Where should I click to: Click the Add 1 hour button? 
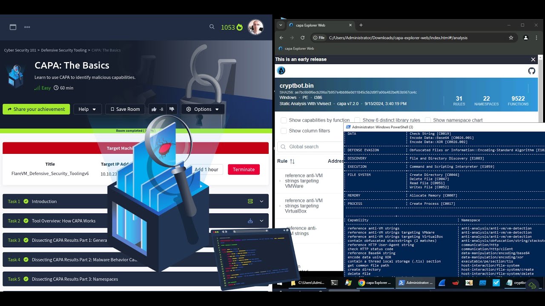coord(206,170)
